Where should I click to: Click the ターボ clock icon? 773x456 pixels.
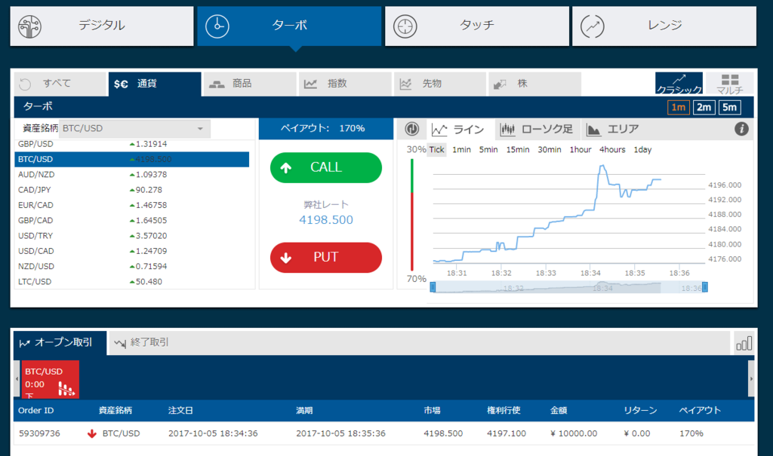pyautogui.click(x=217, y=26)
